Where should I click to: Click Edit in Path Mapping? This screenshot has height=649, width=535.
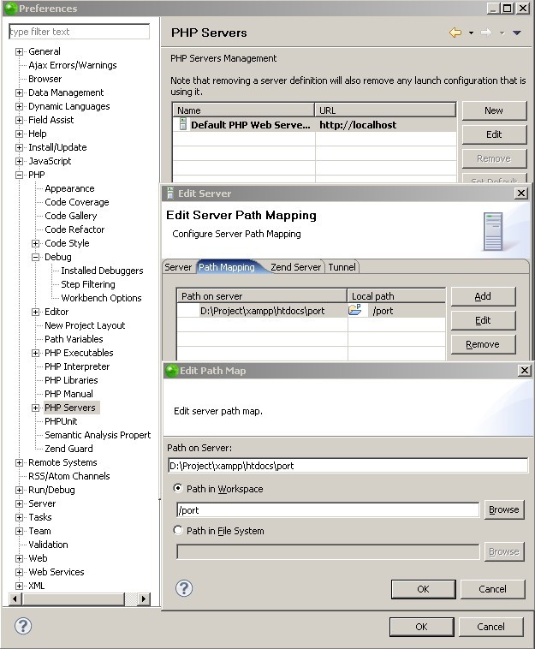(483, 320)
